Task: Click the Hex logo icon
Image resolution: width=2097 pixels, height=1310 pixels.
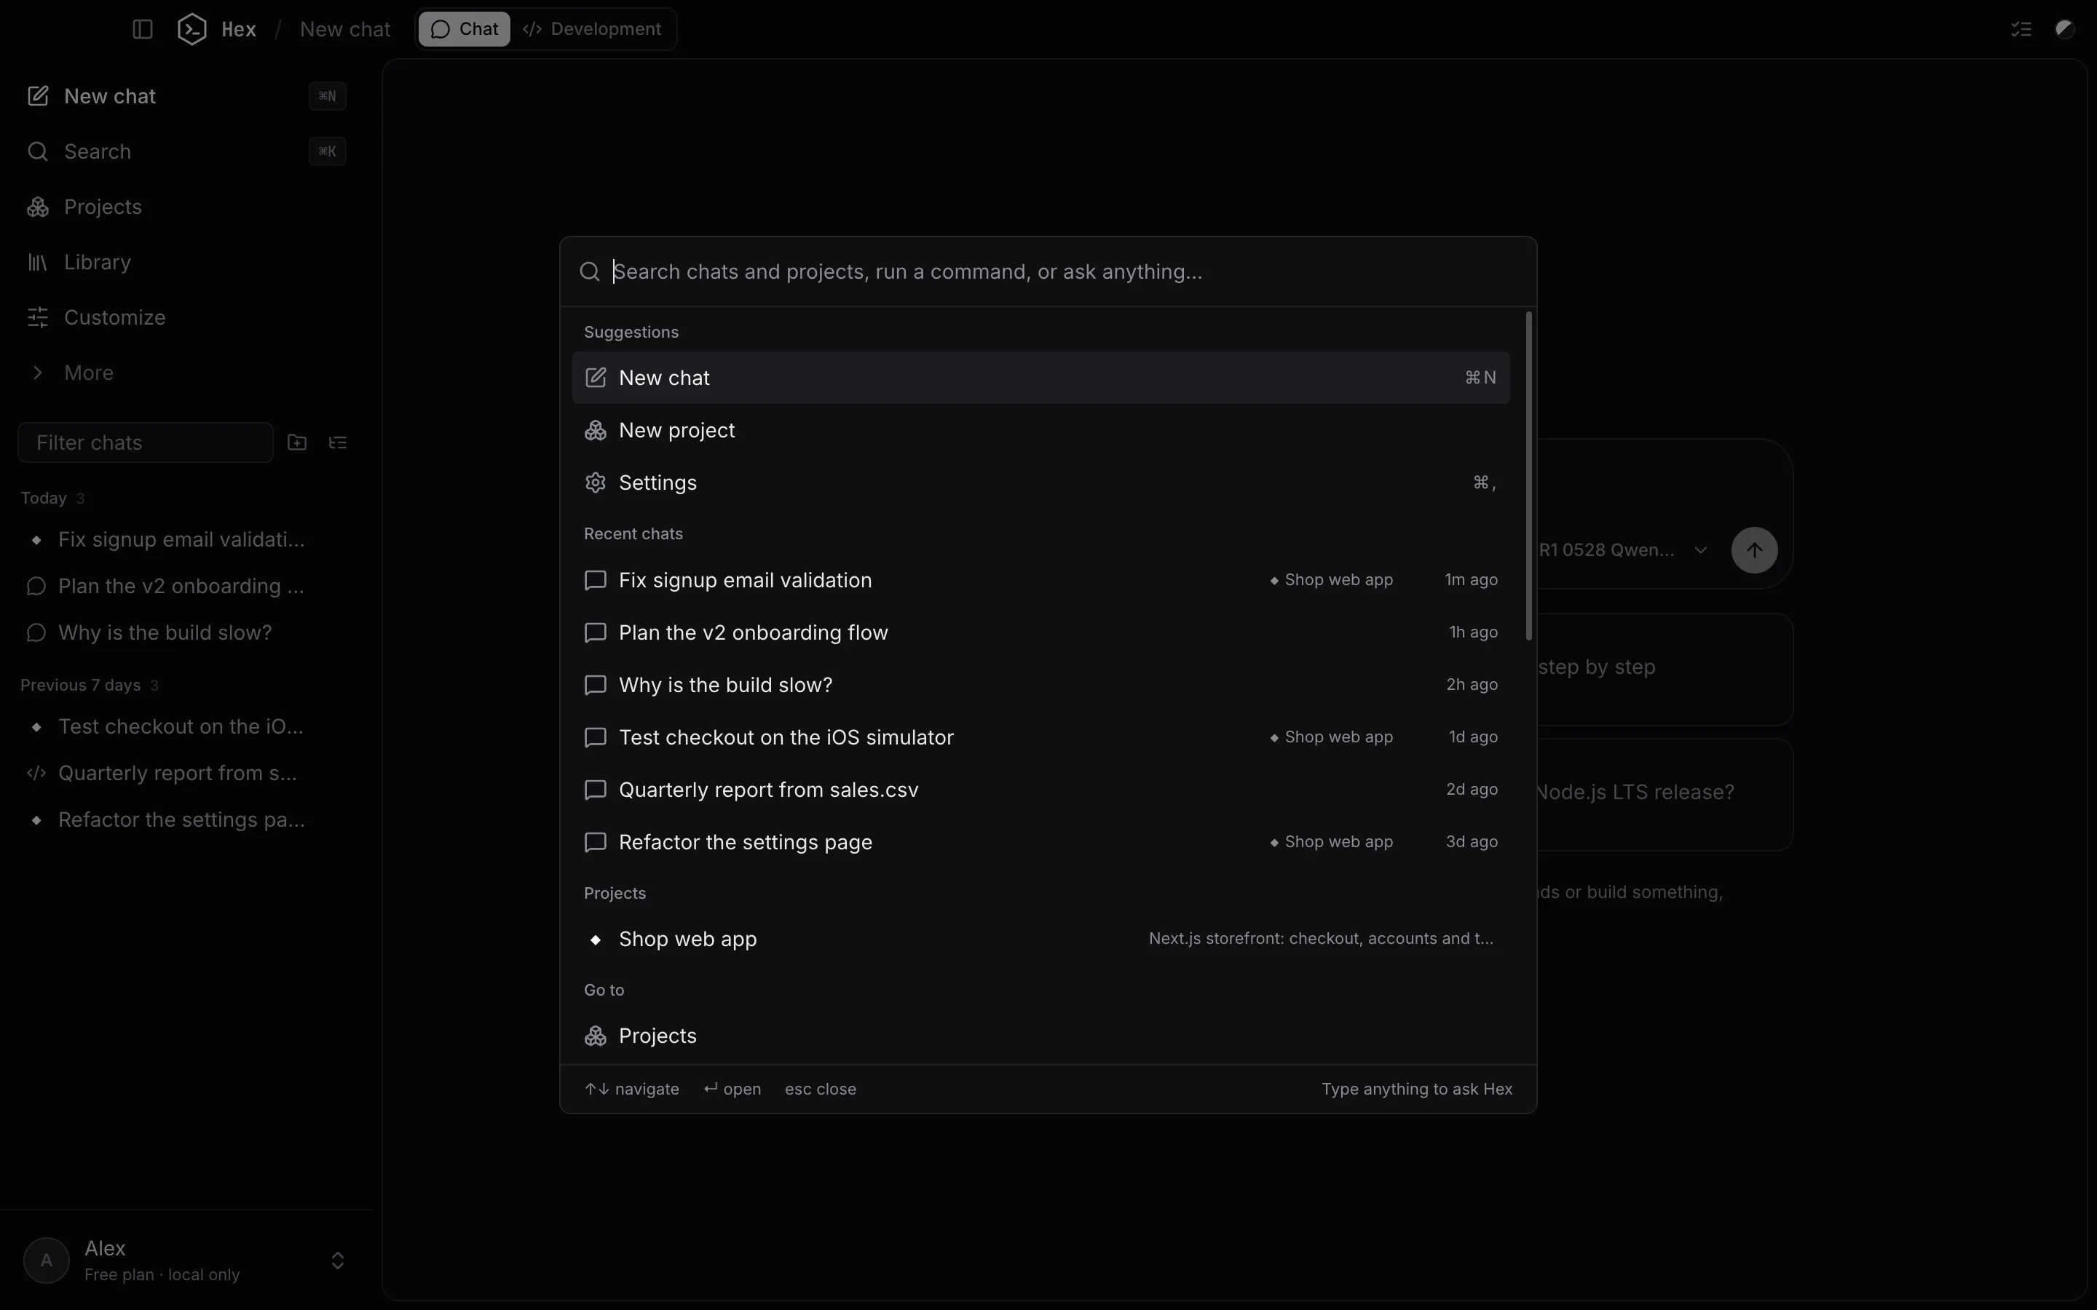Action: coord(191,29)
